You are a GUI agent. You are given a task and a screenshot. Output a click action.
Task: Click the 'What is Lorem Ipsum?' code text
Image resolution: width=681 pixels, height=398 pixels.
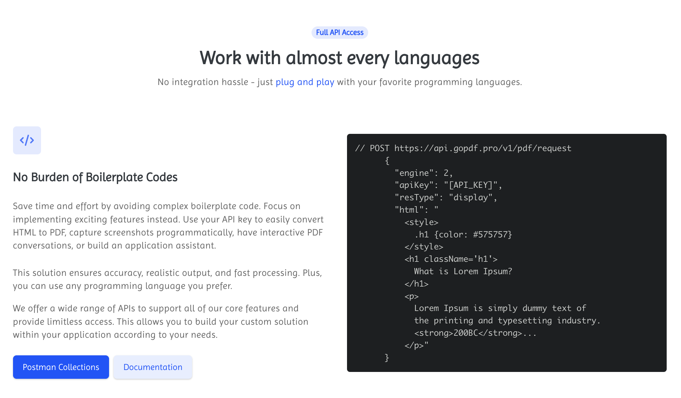tap(463, 271)
